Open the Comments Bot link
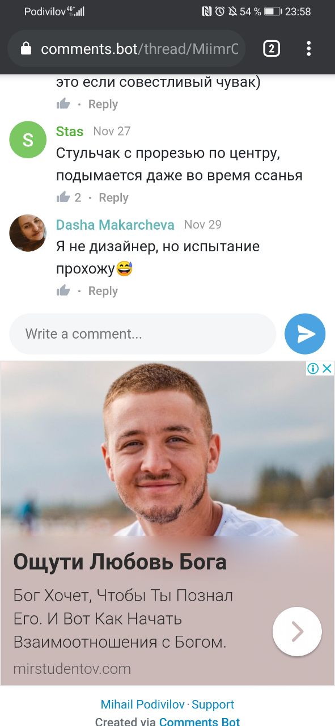The image size is (335, 726). pyautogui.click(x=200, y=721)
